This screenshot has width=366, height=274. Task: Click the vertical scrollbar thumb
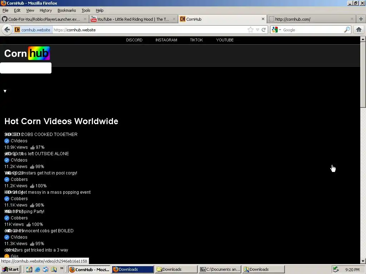click(363, 74)
